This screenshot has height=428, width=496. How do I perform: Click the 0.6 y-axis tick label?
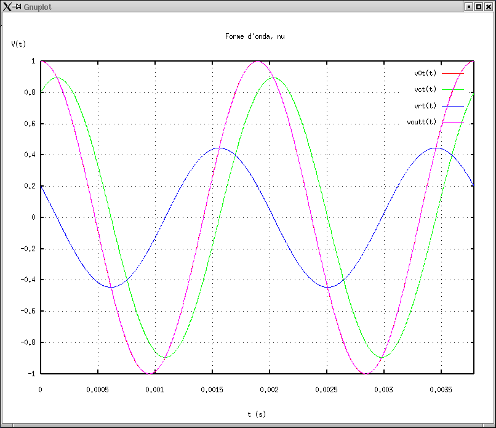pos(30,124)
